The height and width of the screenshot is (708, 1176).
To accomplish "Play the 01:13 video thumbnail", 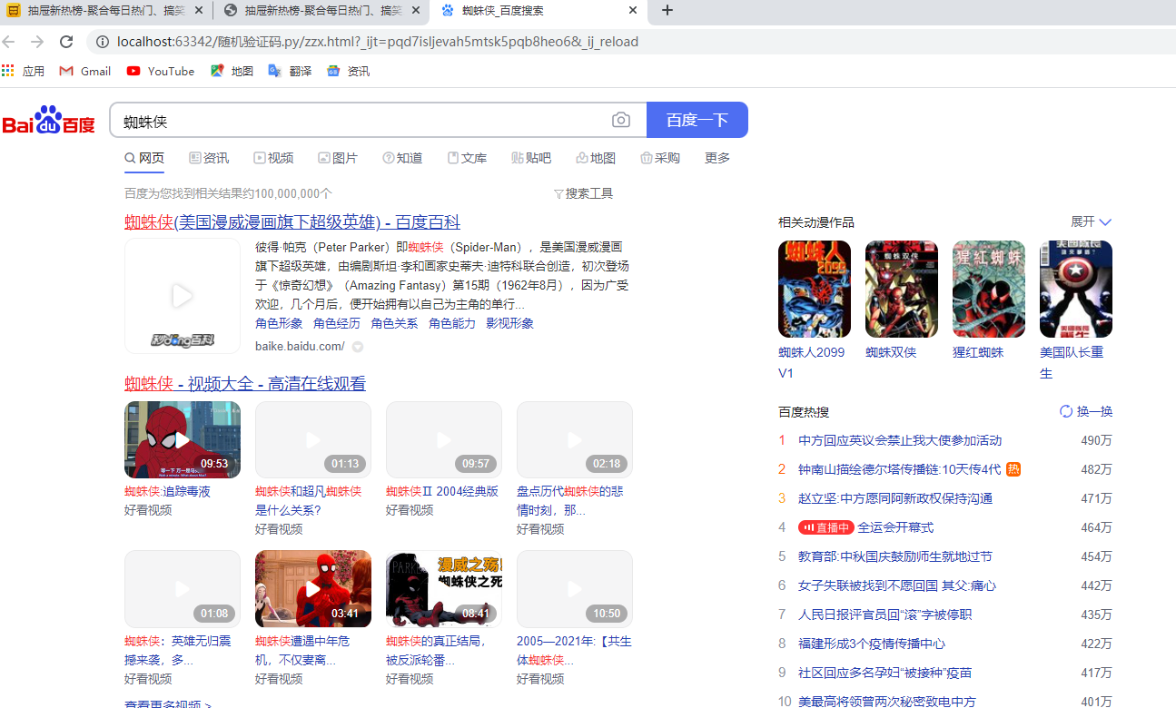I will pos(313,439).
